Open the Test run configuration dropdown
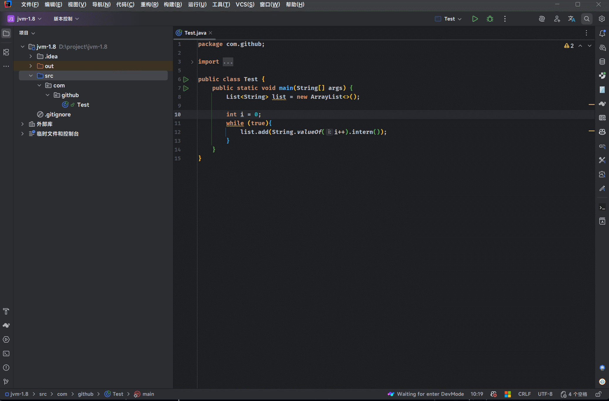Screen dimensions: 609x401 449,19
